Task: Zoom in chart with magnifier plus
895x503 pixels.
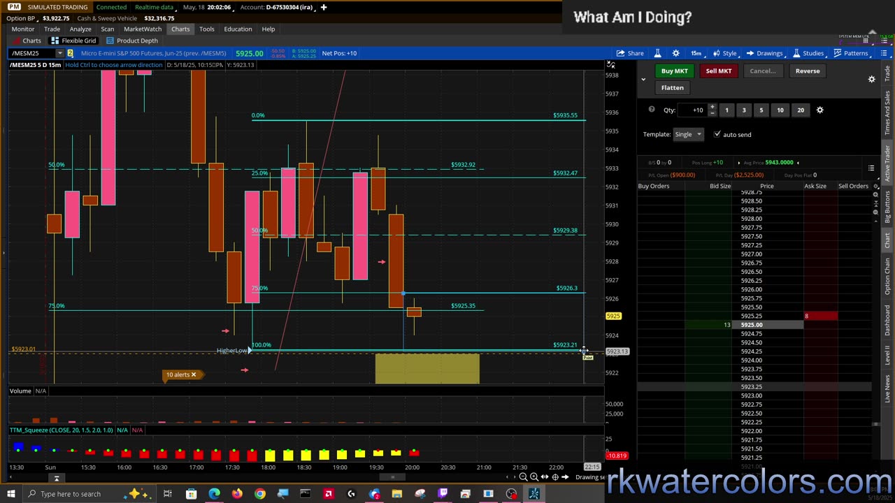Action: click(534, 477)
